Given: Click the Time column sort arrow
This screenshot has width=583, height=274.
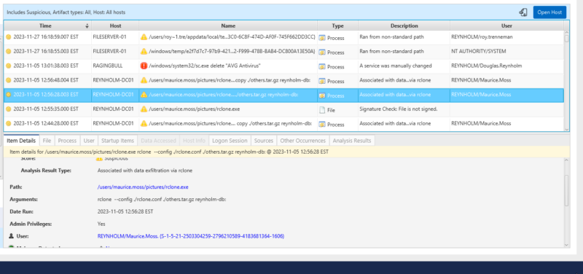Looking at the screenshot, I should pos(87,26).
